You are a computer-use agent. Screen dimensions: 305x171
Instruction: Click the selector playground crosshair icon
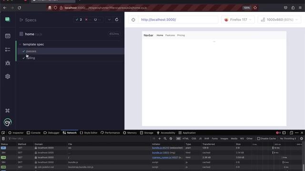pos(133,20)
